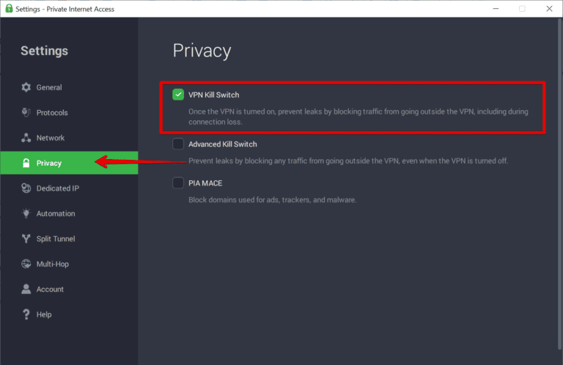The width and height of the screenshot is (563, 365).
Task: Select the Automation tab label
Action: click(x=56, y=213)
